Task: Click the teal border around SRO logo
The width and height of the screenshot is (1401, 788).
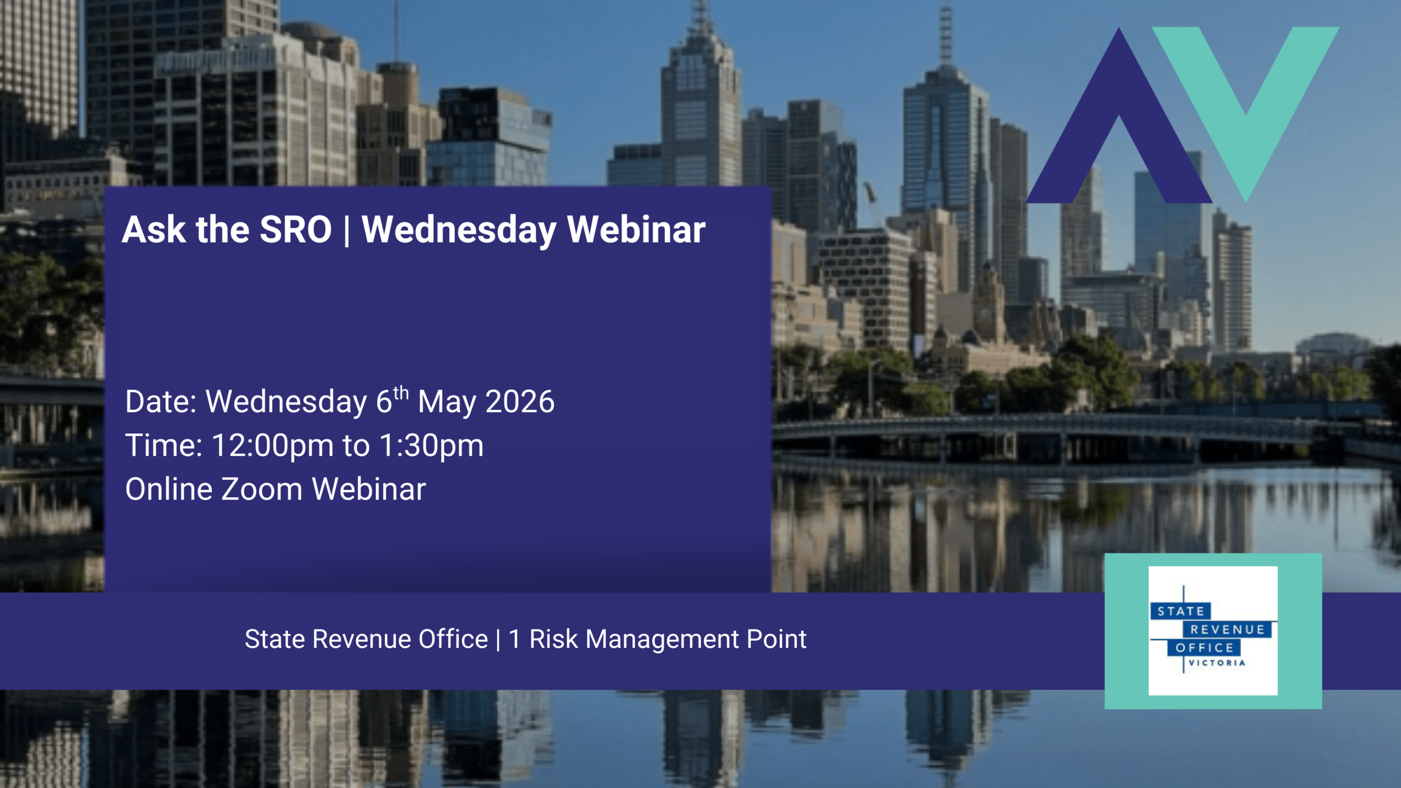Action: 1125,630
